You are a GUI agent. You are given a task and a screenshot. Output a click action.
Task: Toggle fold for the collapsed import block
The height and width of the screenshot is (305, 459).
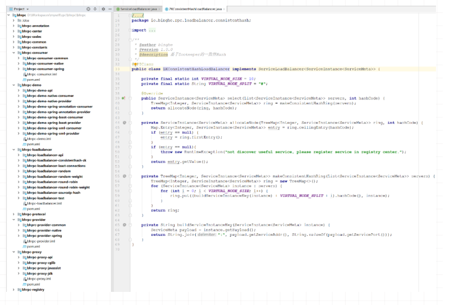[130, 30]
